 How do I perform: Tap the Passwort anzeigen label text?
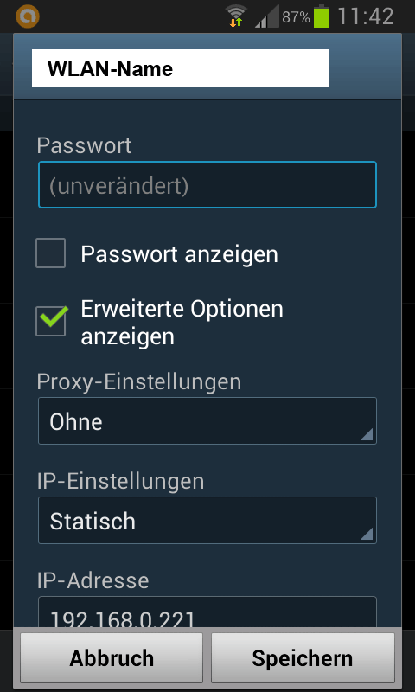coord(179,254)
